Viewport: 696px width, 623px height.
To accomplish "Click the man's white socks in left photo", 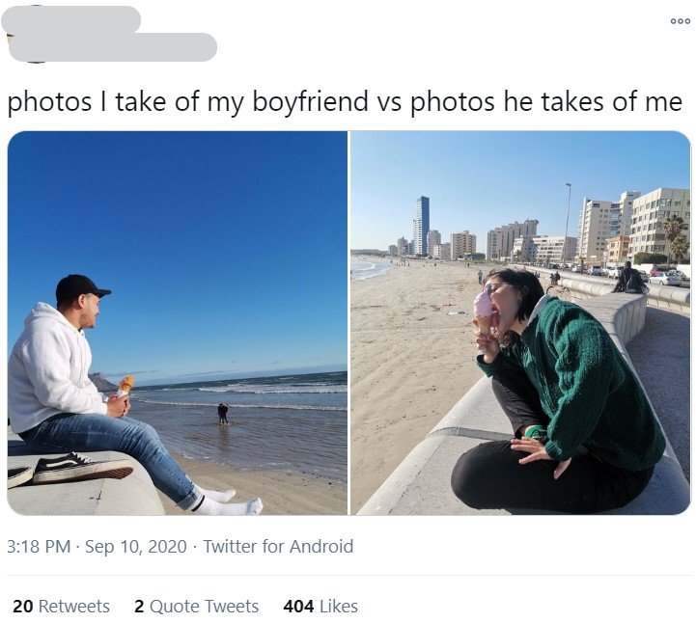I will click(225, 501).
